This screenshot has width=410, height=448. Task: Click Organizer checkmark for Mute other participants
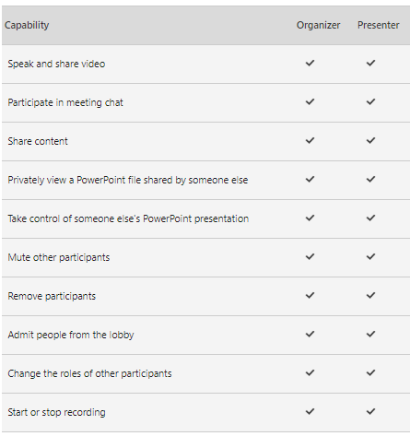click(310, 256)
